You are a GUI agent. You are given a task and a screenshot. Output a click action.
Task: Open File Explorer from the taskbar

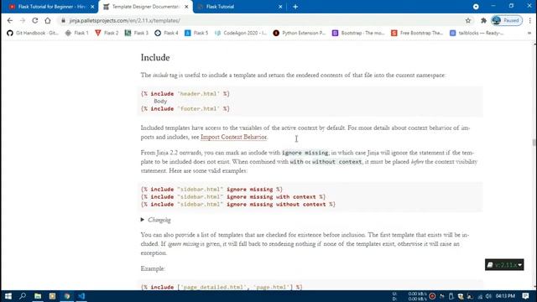click(x=38, y=296)
